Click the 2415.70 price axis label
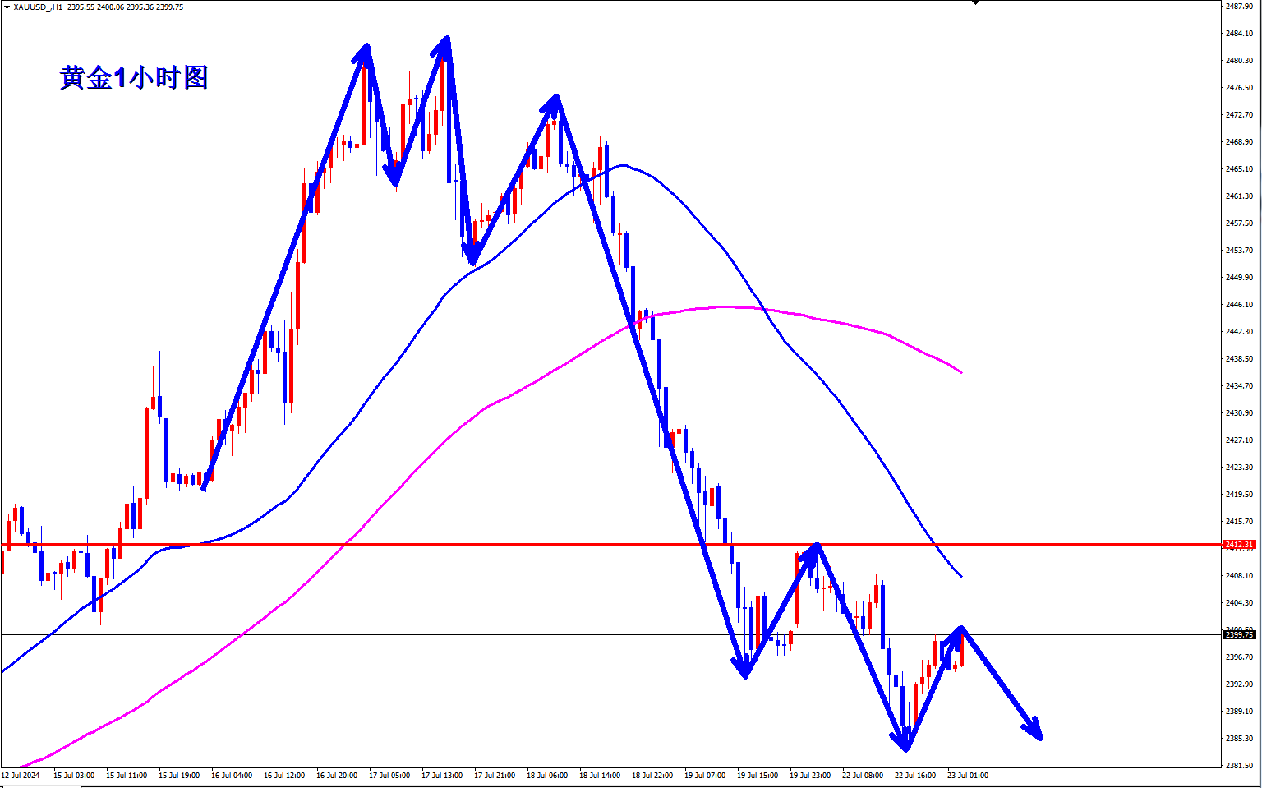Screen dimensions: 1262x788 [1239, 522]
